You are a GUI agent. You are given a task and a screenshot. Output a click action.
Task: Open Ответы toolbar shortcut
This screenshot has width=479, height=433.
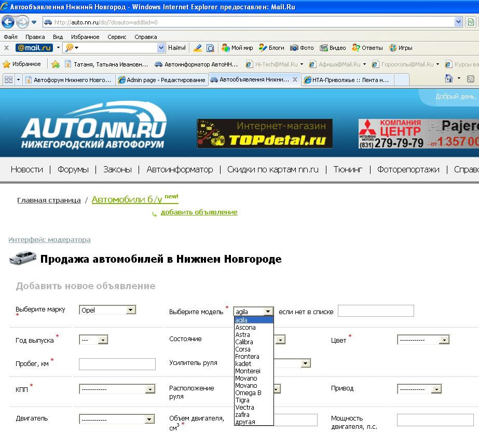367,48
